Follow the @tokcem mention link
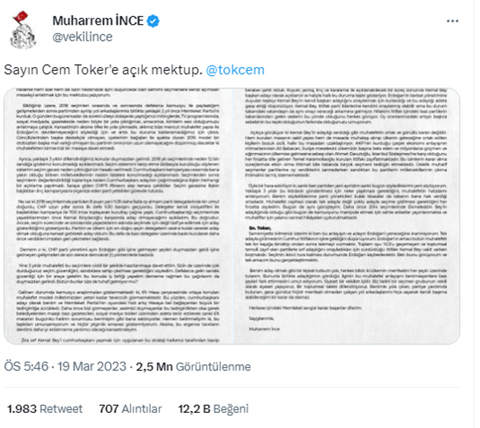Image resolution: width=480 pixels, height=428 pixels. [235, 70]
